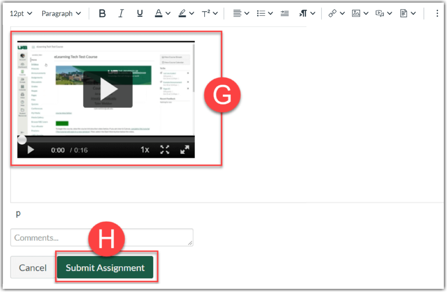Click the insert link icon
Viewport: 447px width, 292px height.
point(332,14)
